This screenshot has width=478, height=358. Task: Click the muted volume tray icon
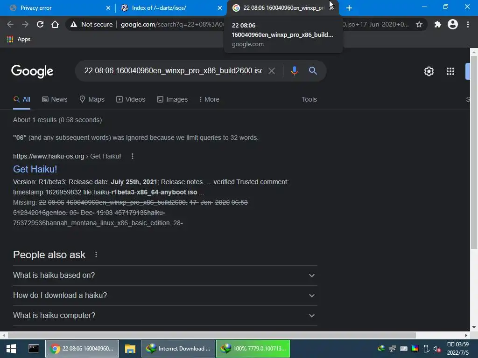(437, 349)
